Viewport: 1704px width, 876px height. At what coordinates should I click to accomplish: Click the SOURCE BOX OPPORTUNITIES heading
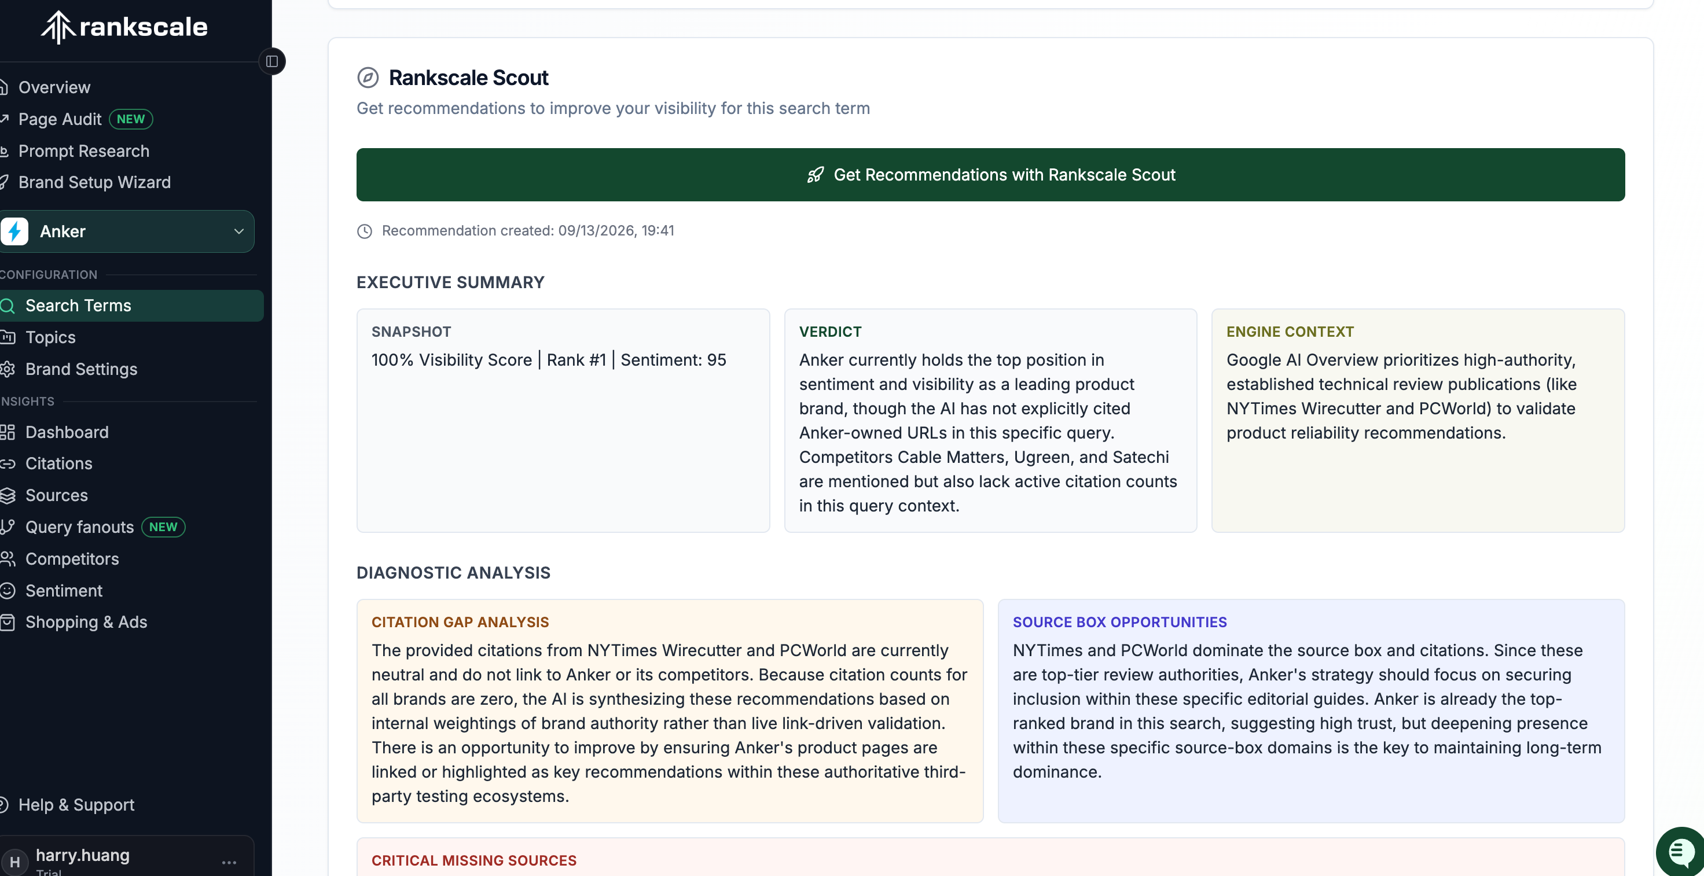tap(1119, 622)
